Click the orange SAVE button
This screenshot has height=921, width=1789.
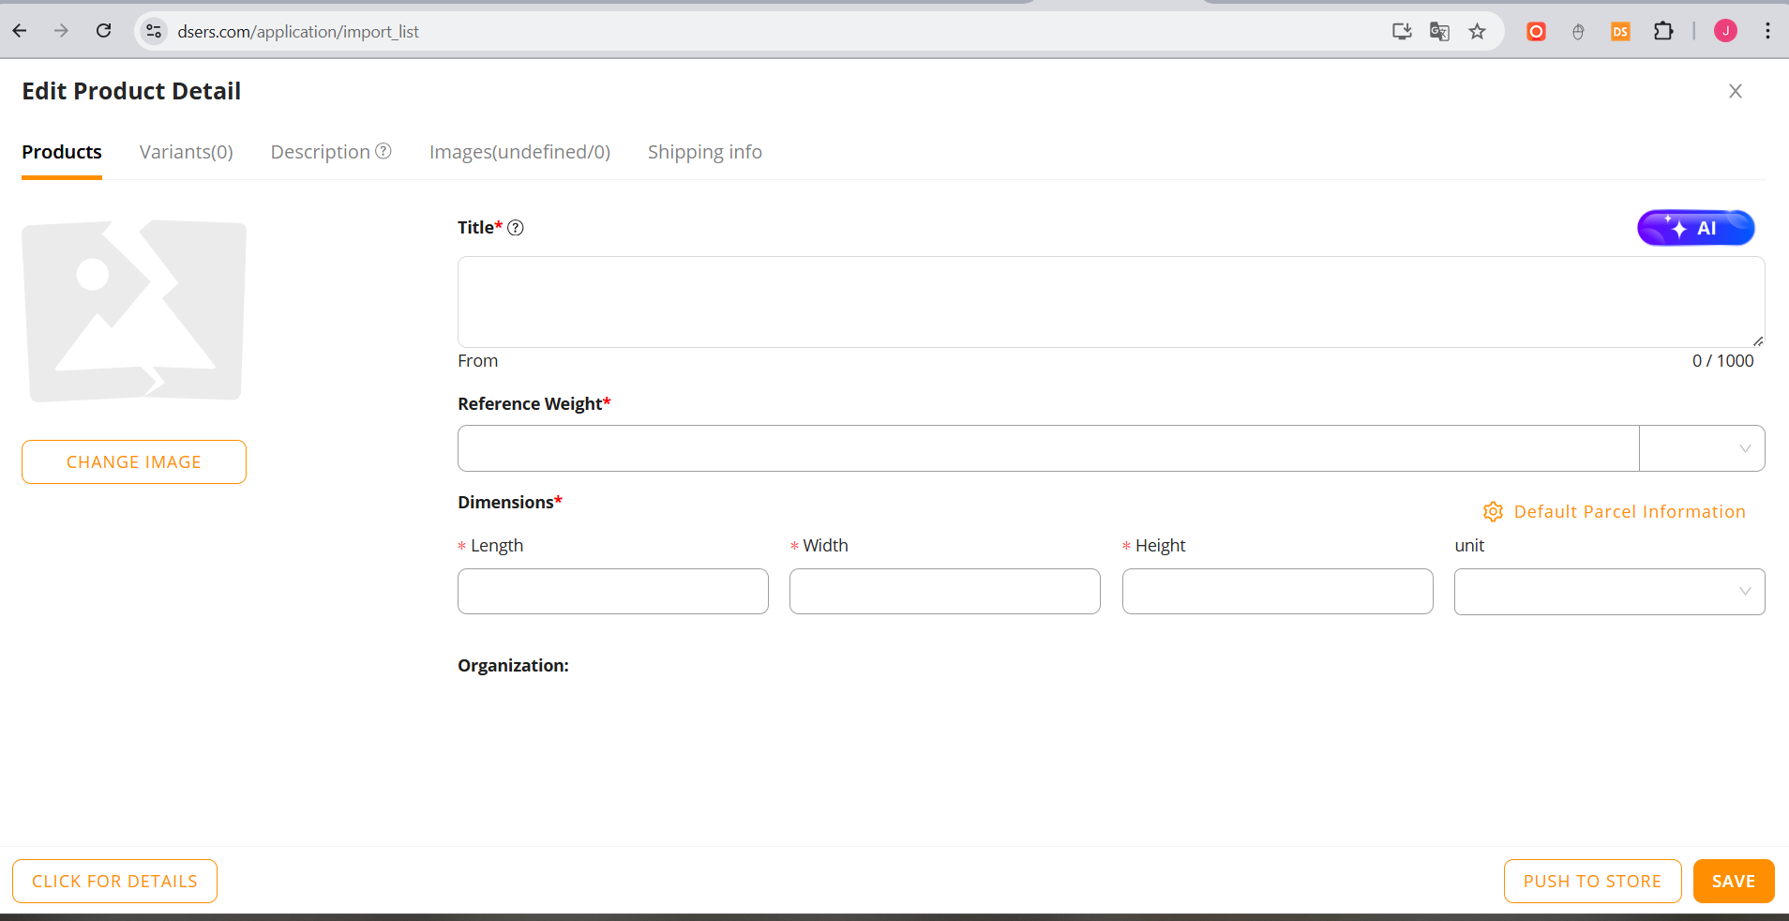pyautogui.click(x=1734, y=882)
